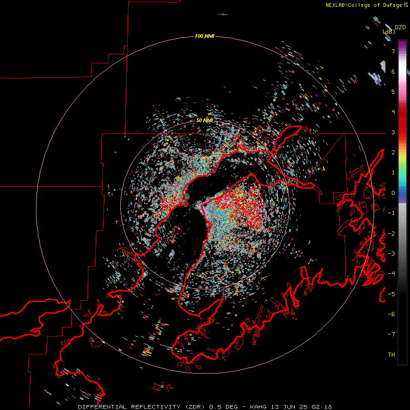
Task: Click the -4 value on the scale
Action: (x=391, y=274)
